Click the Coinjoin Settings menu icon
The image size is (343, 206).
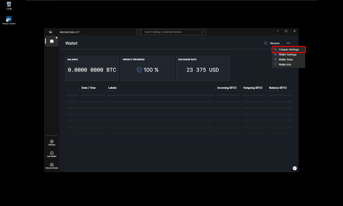(275, 50)
